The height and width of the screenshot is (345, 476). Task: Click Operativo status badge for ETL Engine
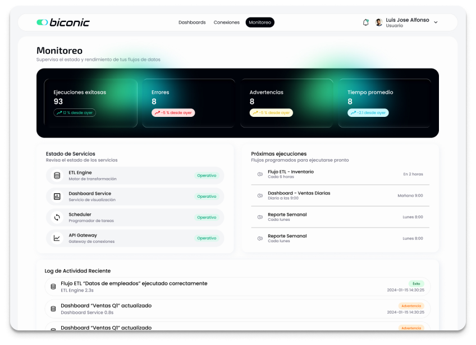pos(207,175)
